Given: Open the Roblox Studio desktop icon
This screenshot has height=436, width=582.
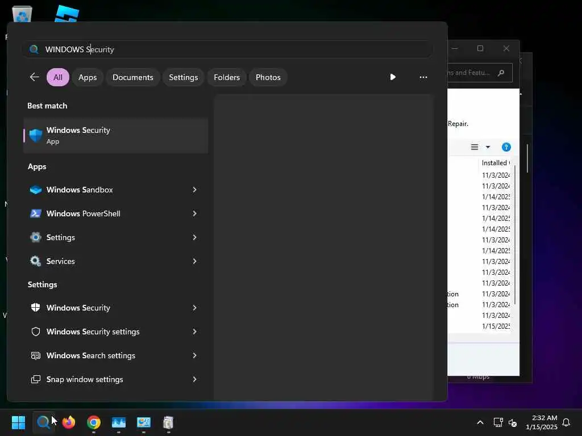Looking at the screenshot, I should [x=67, y=14].
